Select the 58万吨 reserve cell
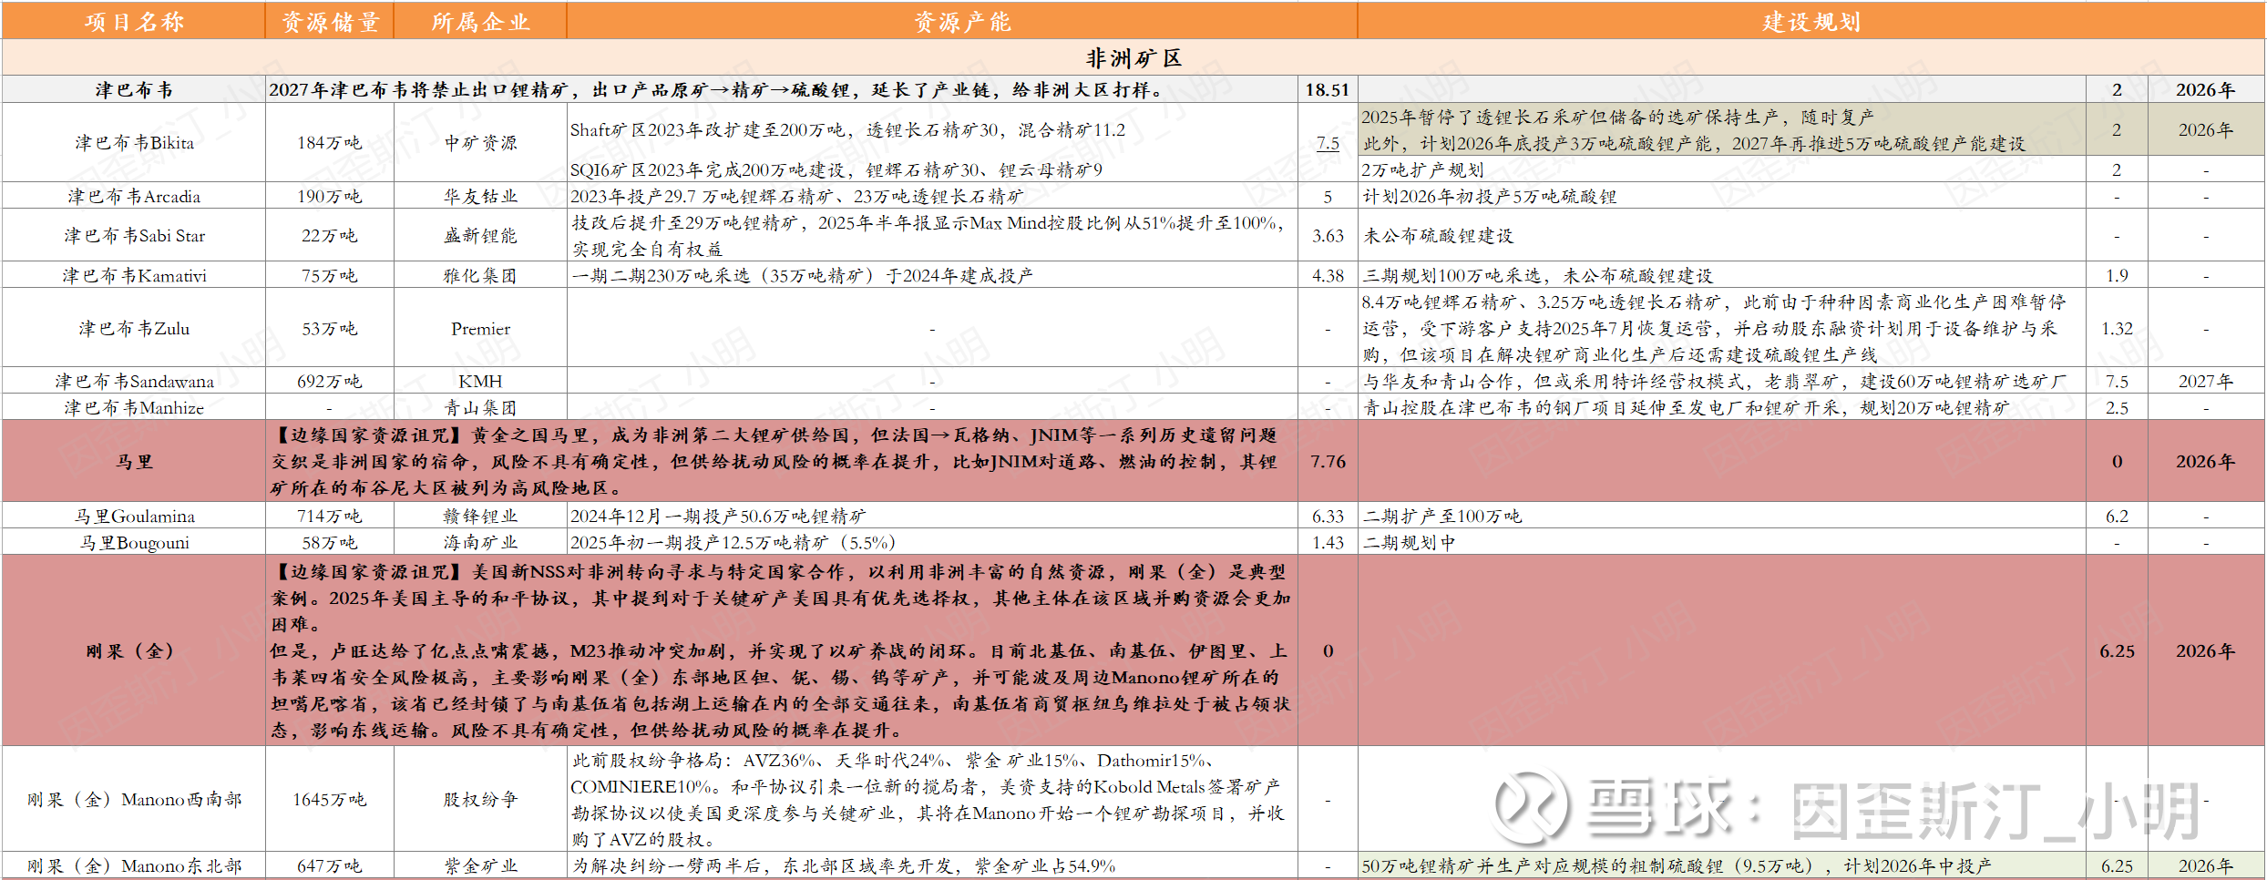The image size is (2267, 880). click(330, 542)
